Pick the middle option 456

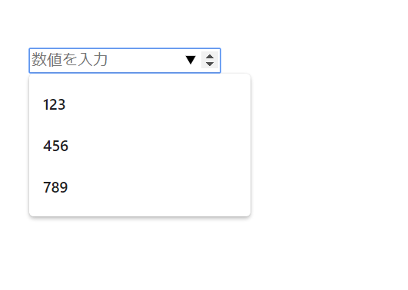tap(140, 146)
